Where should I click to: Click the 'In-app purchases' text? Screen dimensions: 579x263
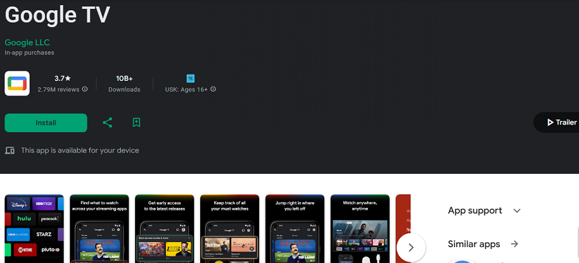[x=30, y=53]
